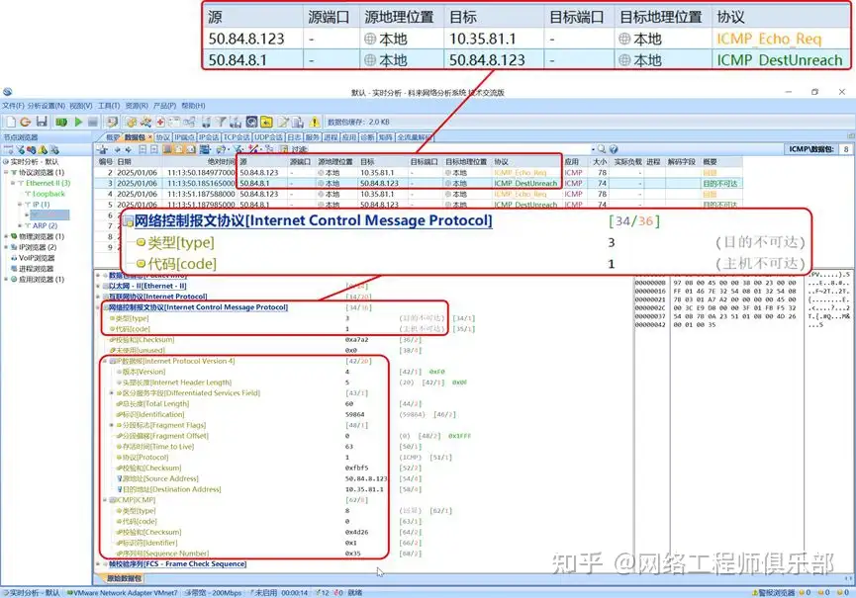Switch to the TCP会话 tab
The width and height of the screenshot is (856, 598).
point(237,137)
